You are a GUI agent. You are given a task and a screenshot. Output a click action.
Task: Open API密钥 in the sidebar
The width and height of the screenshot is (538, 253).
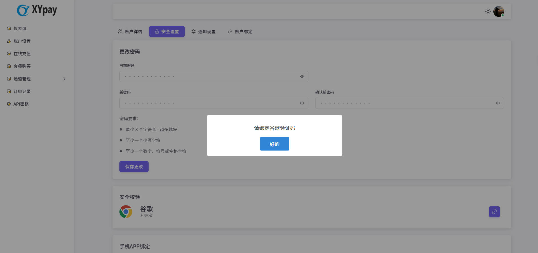[x=21, y=104]
